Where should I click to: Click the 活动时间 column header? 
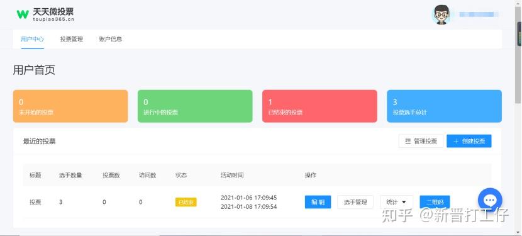click(x=232, y=175)
